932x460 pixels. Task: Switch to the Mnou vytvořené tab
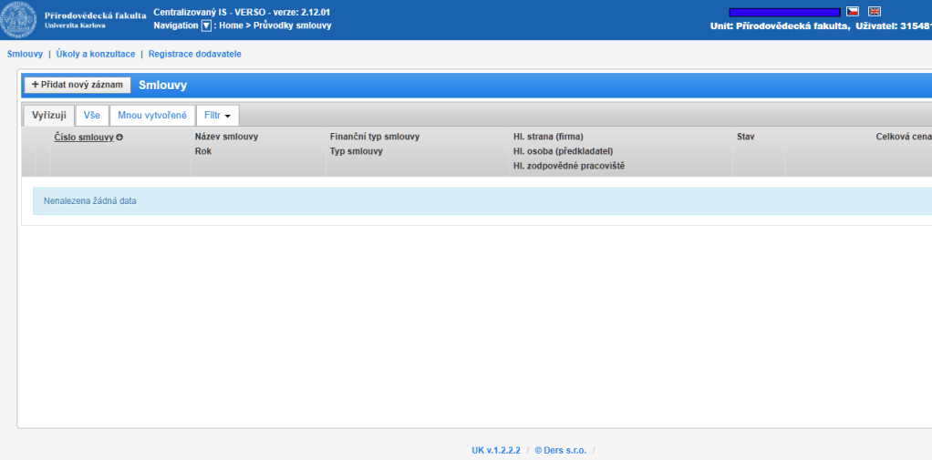click(152, 116)
